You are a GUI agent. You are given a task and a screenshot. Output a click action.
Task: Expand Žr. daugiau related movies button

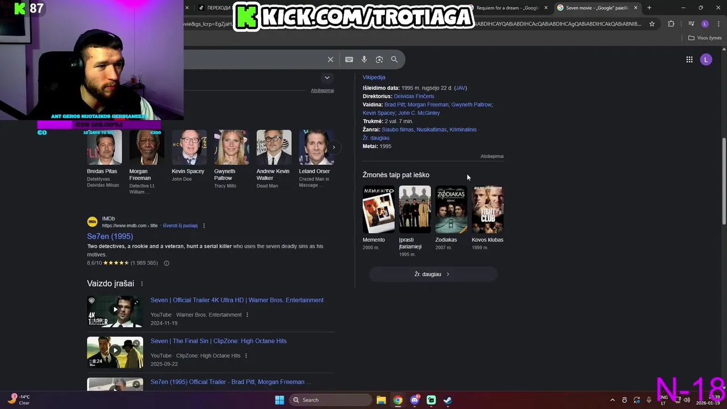pyautogui.click(x=433, y=274)
